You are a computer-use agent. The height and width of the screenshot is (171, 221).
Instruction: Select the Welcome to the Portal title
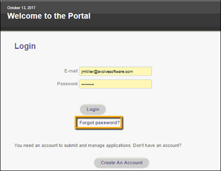point(49,16)
